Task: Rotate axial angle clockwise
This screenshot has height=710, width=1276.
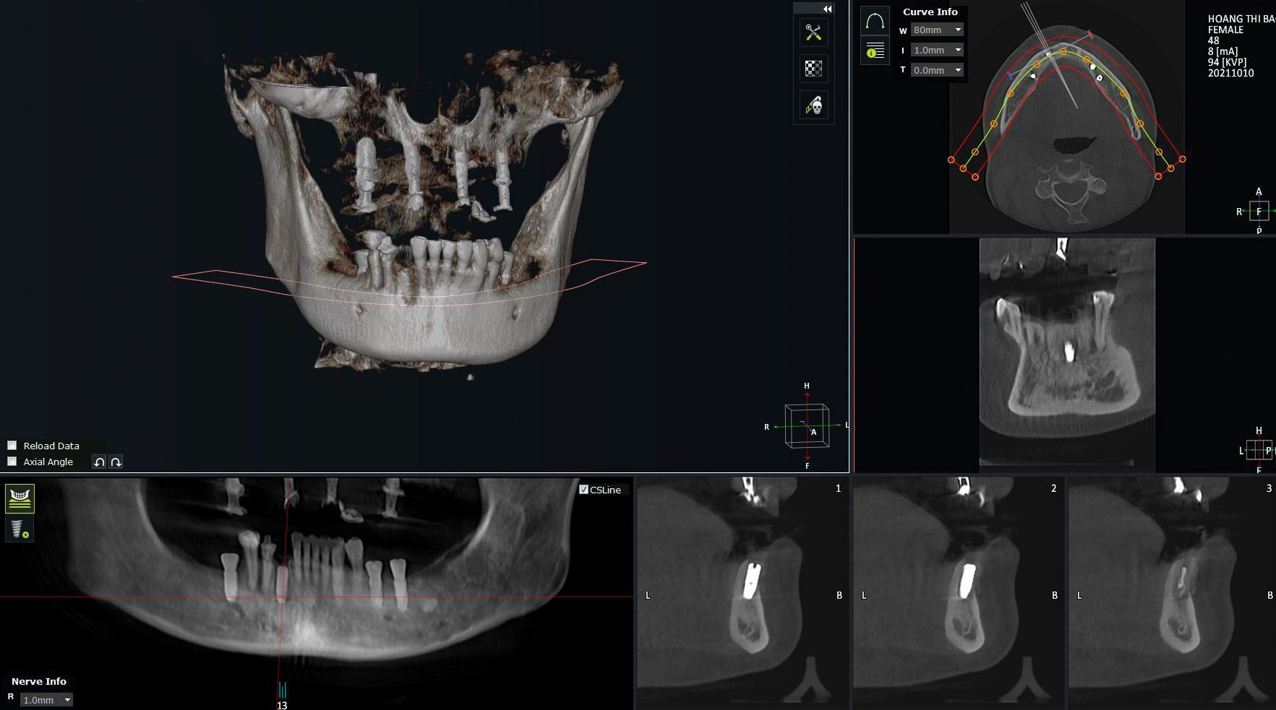Action: pyautogui.click(x=116, y=462)
